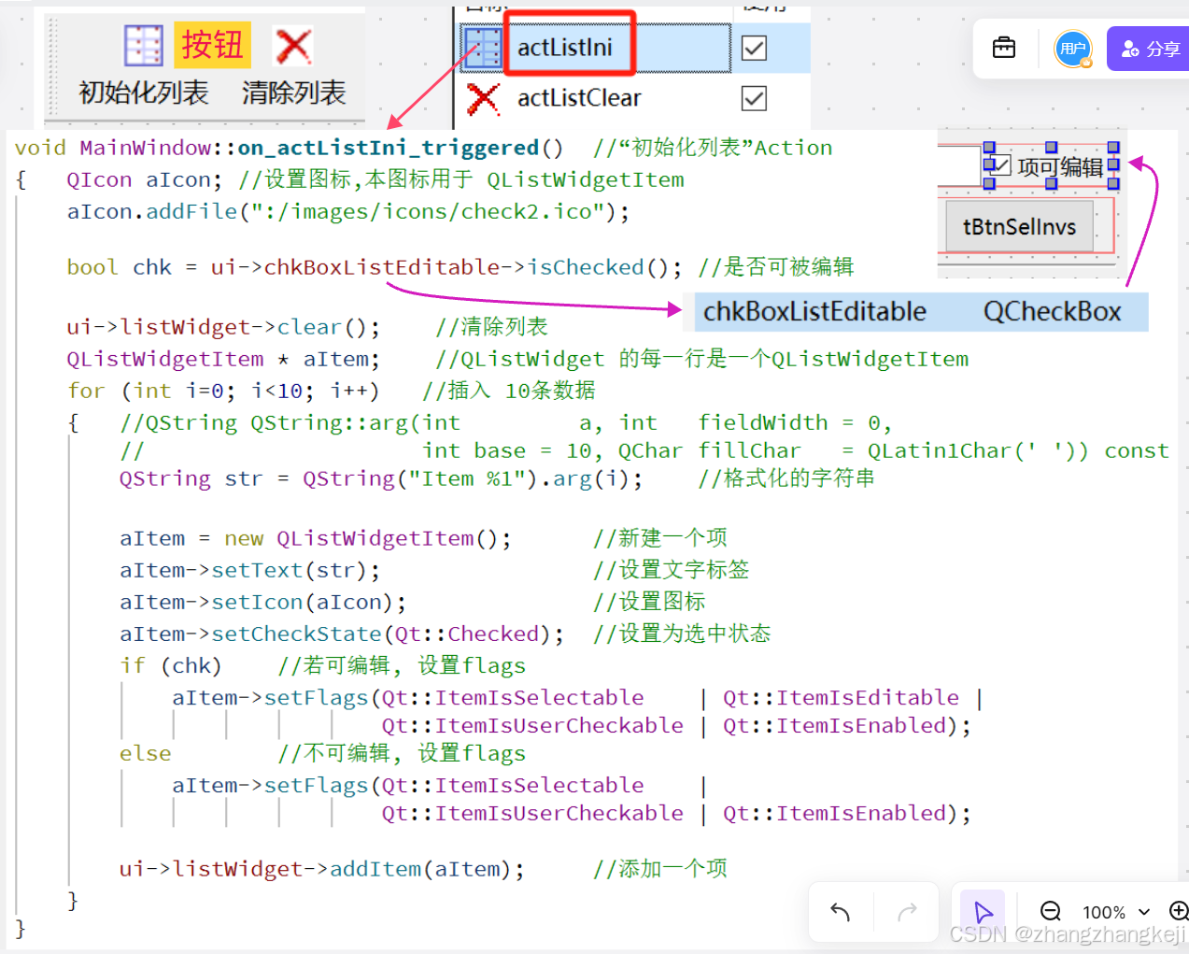The width and height of the screenshot is (1189, 954).
Task: Select the pointer cursor tool
Action: point(983,912)
